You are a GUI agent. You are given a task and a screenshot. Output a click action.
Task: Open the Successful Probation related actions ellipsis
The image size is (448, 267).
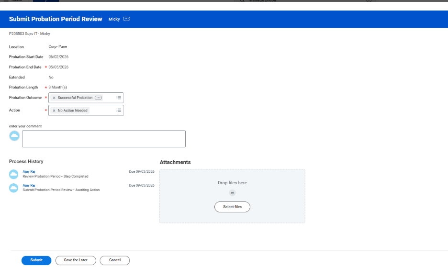[x=98, y=98]
